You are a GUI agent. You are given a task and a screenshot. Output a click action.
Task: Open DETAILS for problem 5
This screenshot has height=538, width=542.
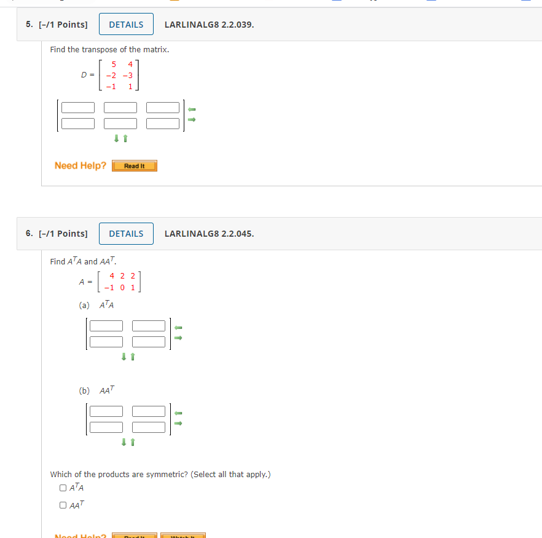click(126, 24)
